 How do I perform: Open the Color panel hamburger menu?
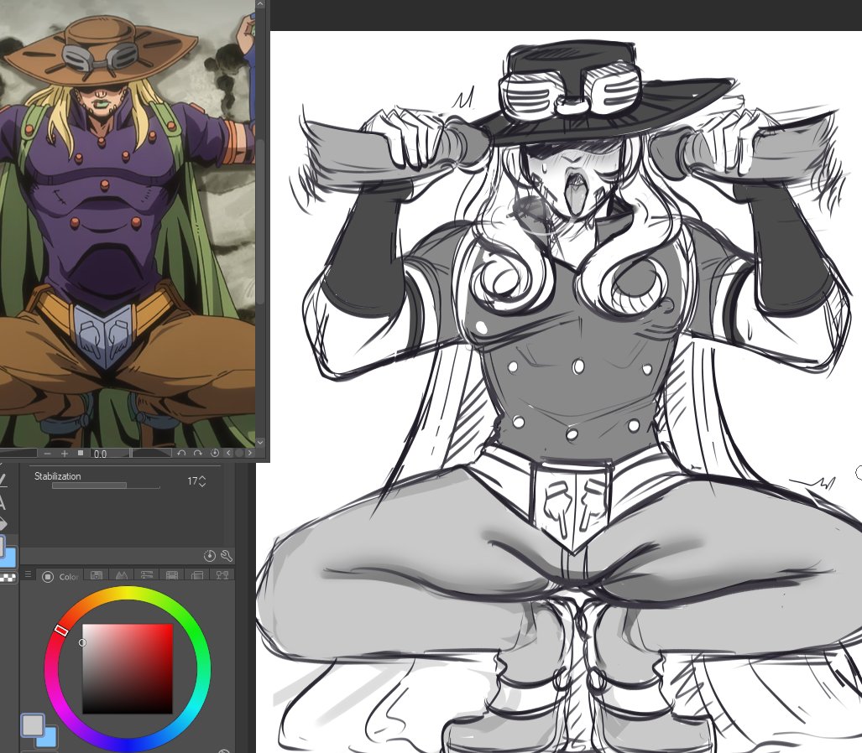[28, 574]
